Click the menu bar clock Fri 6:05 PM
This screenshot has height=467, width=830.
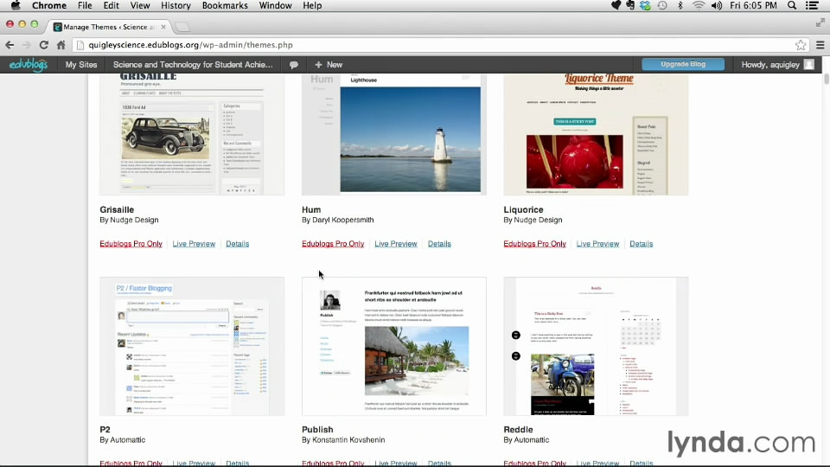pyautogui.click(x=753, y=5)
